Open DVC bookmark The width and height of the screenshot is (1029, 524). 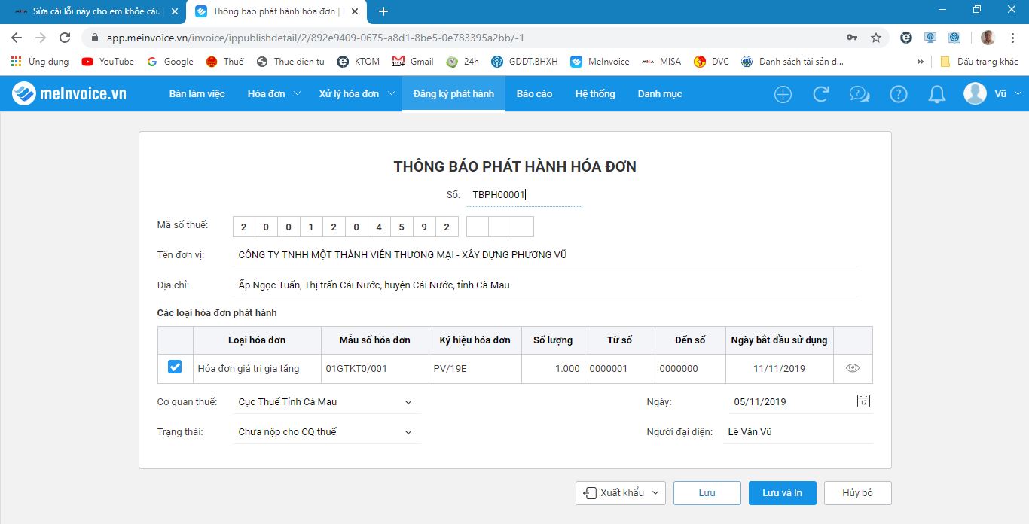point(711,62)
